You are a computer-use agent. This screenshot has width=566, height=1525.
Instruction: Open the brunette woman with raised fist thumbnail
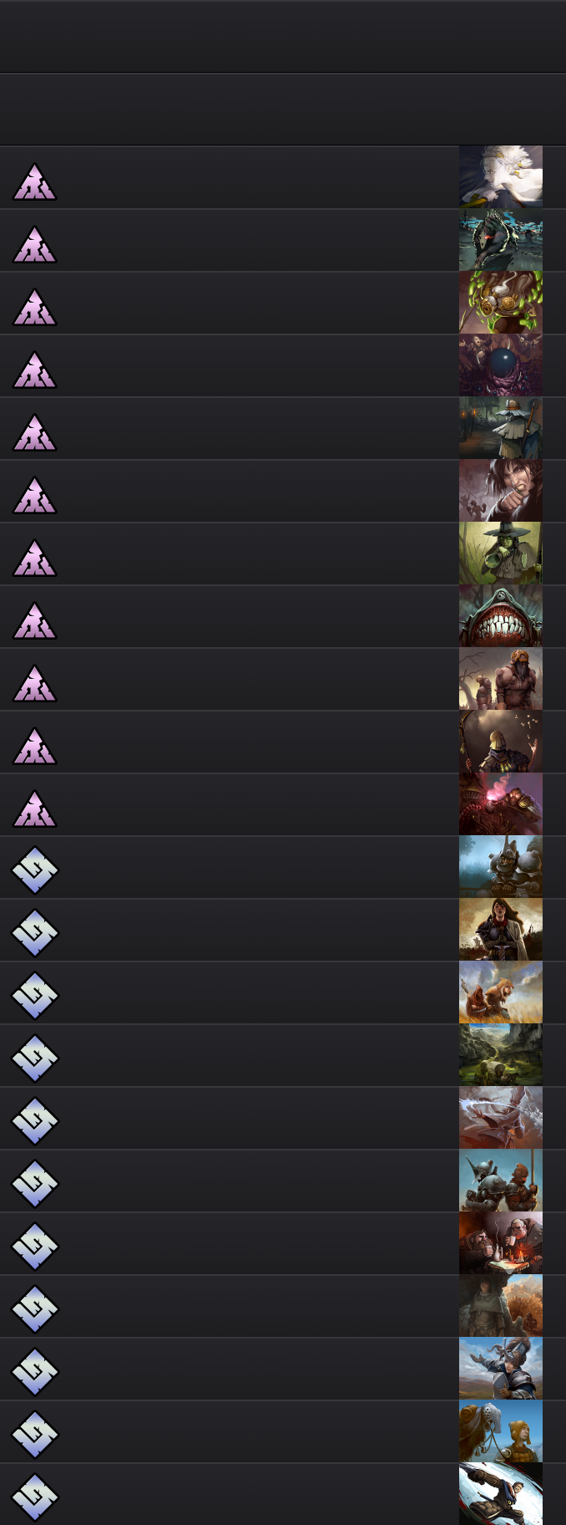click(x=501, y=491)
